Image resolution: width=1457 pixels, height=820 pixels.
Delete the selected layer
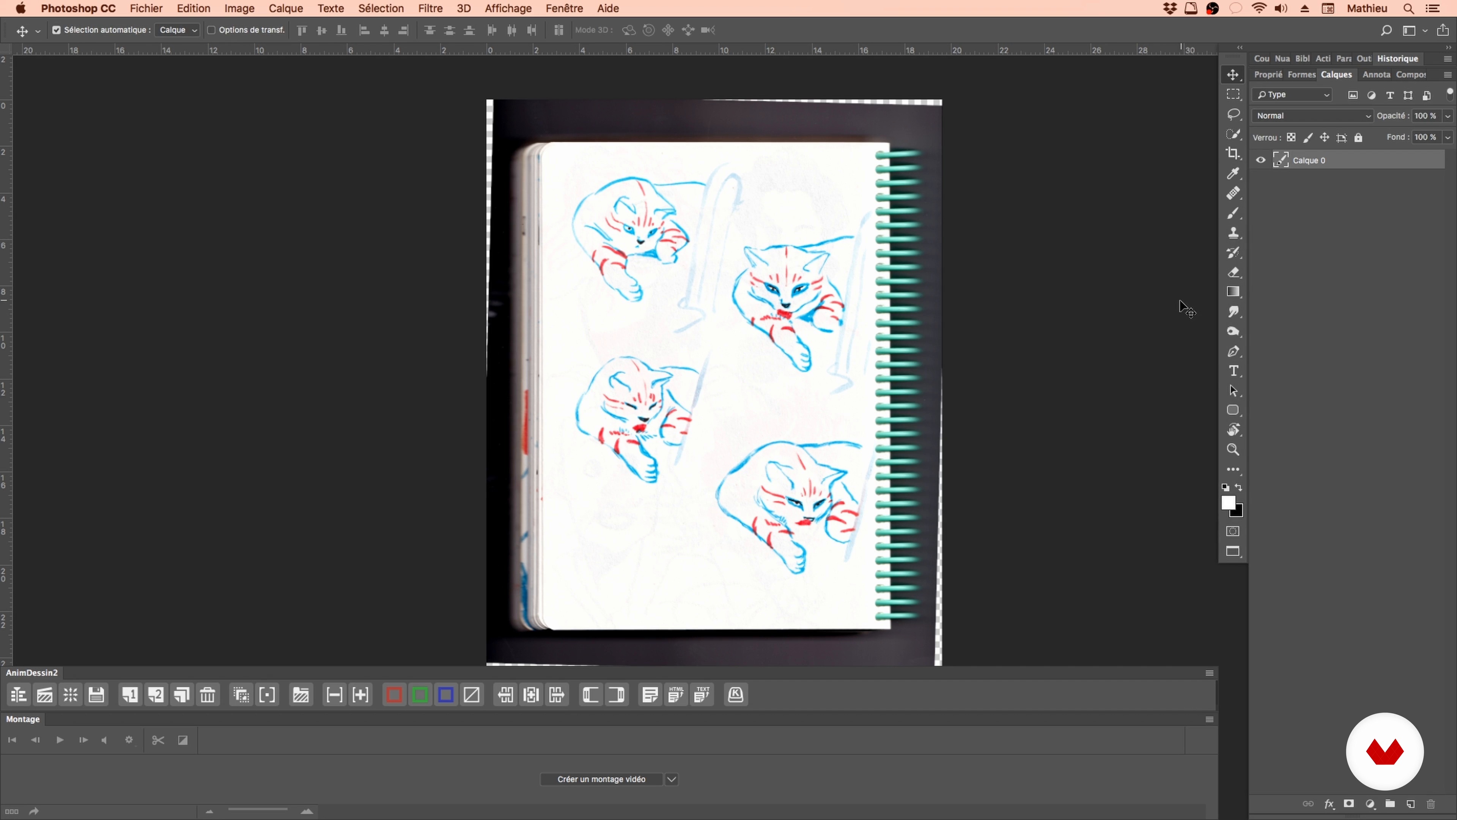[1431, 804]
